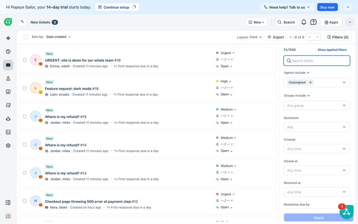This screenshot has width=358, height=224.
Task: Apply the selected filters
Action: pyautogui.click(x=318, y=218)
